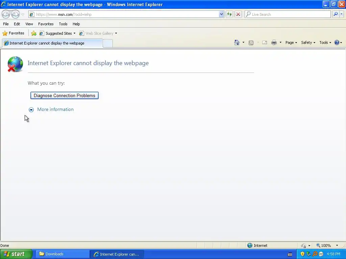This screenshot has width=346, height=259.
Task: Click the Back navigation arrow
Action: point(6,14)
